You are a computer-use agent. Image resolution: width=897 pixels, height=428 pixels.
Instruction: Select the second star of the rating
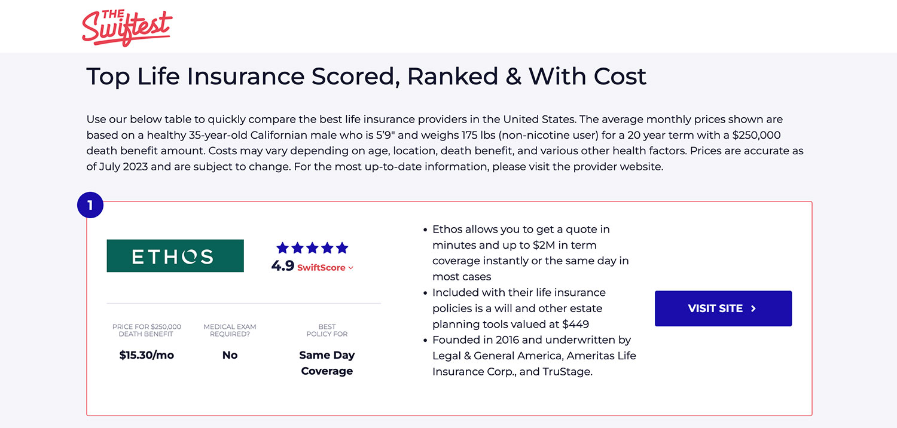(x=297, y=247)
